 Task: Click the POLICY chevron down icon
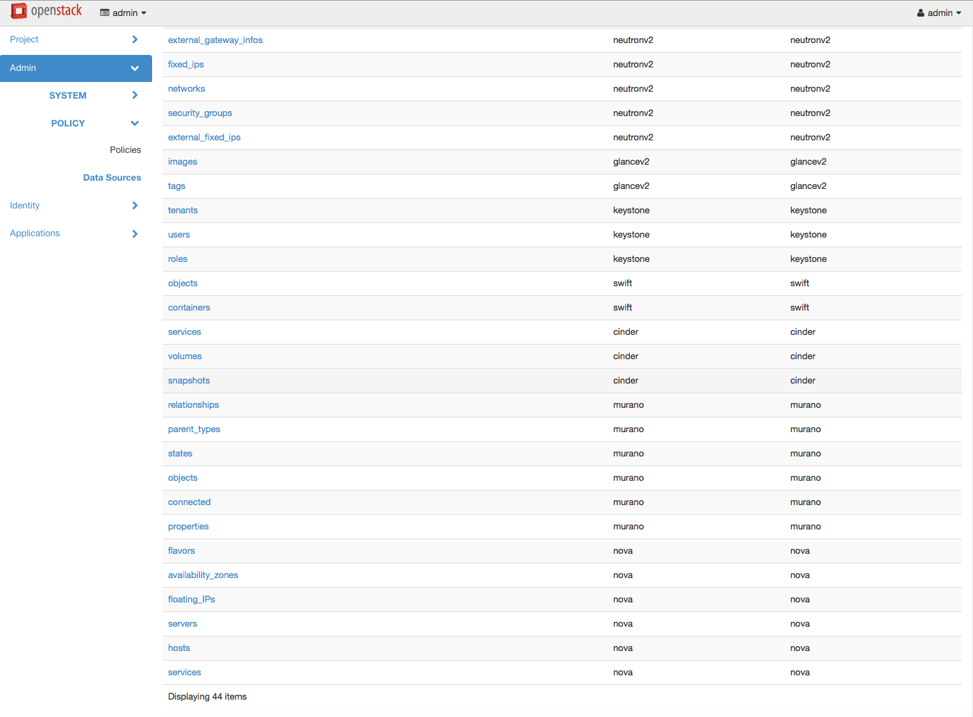[x=135, y=123]
